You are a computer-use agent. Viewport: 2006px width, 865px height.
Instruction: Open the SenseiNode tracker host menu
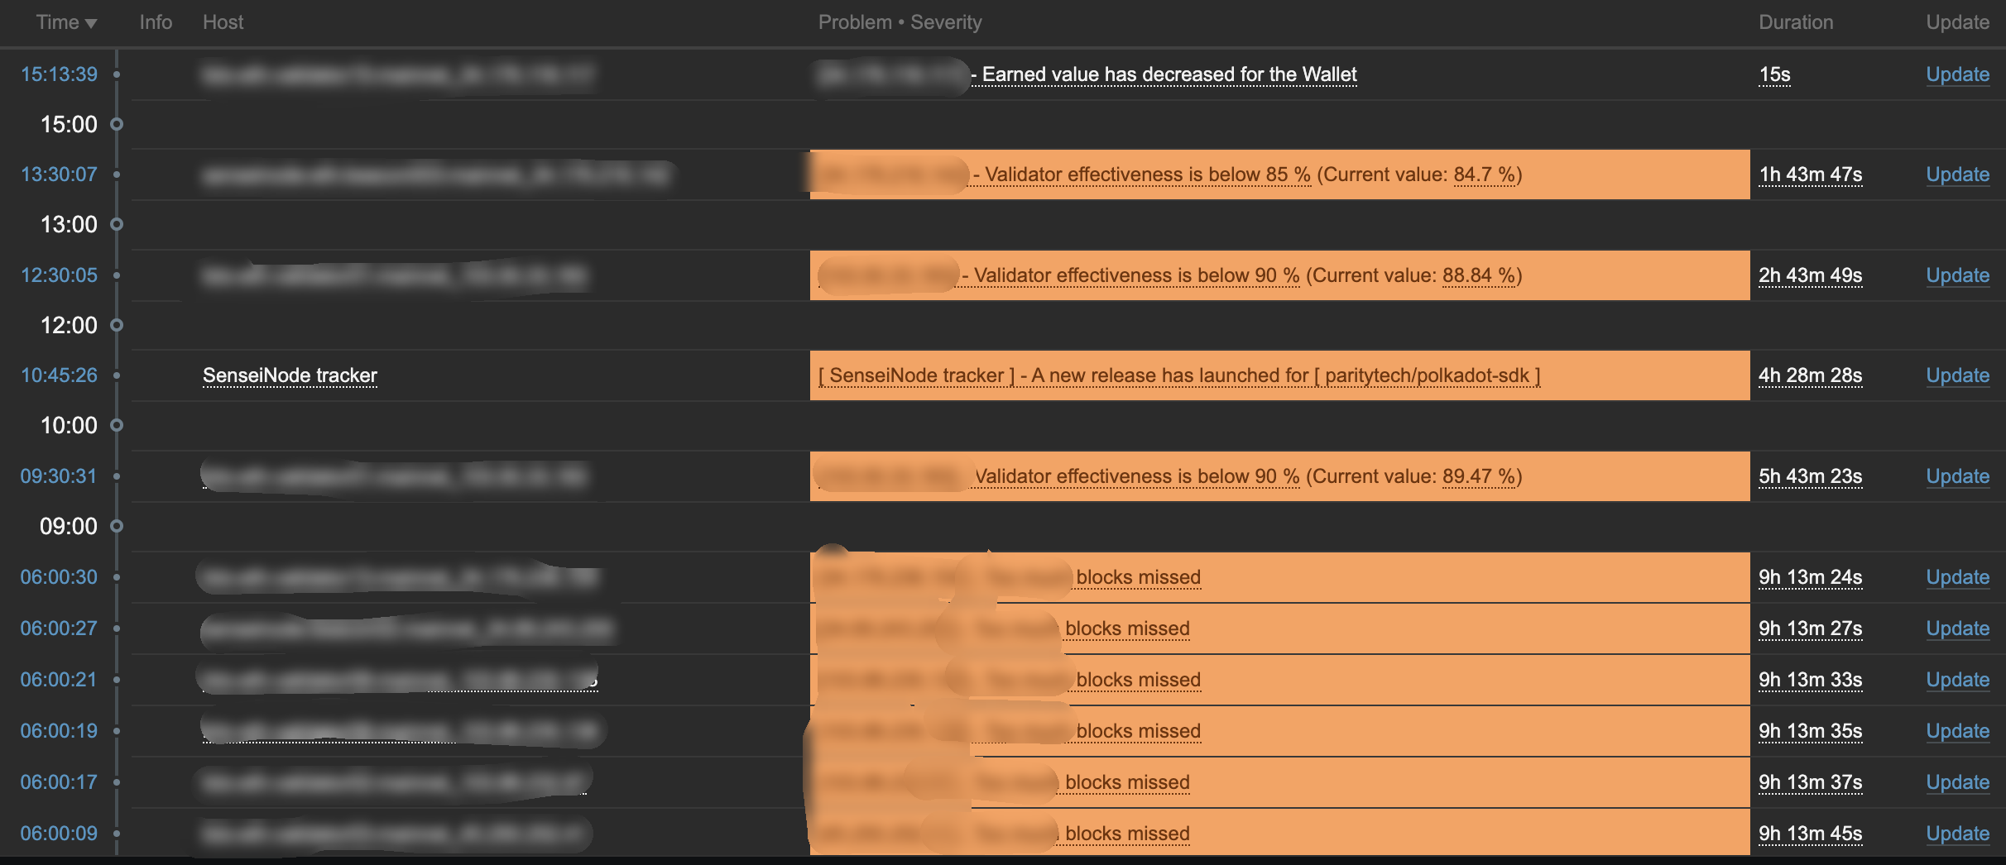pyautogui.click(x=290, y=375)
